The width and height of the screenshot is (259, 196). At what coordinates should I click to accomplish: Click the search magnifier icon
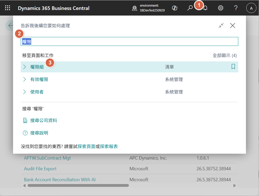pyautogui.click(x=190, y=8)
